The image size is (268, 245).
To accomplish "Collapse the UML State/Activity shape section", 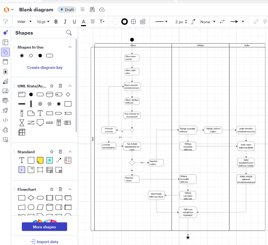I will pos(70,86).
